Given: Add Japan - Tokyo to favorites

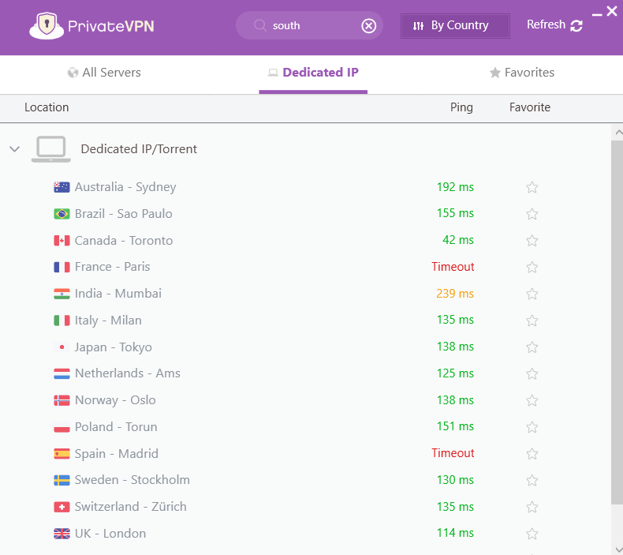Looking at the screenshot, I should (x=532, y=347).
